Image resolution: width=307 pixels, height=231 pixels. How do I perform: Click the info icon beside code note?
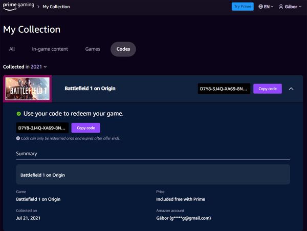(18, 138)
